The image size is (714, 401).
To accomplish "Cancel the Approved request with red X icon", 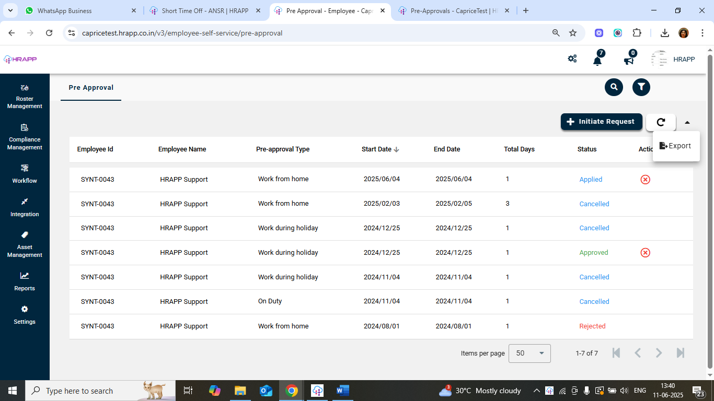I will [645, 253].
